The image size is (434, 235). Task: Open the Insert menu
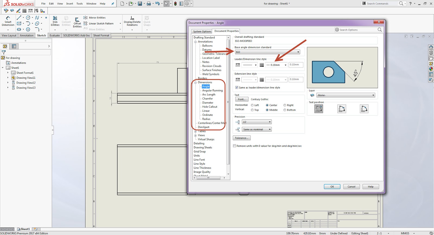coord(70,4)
